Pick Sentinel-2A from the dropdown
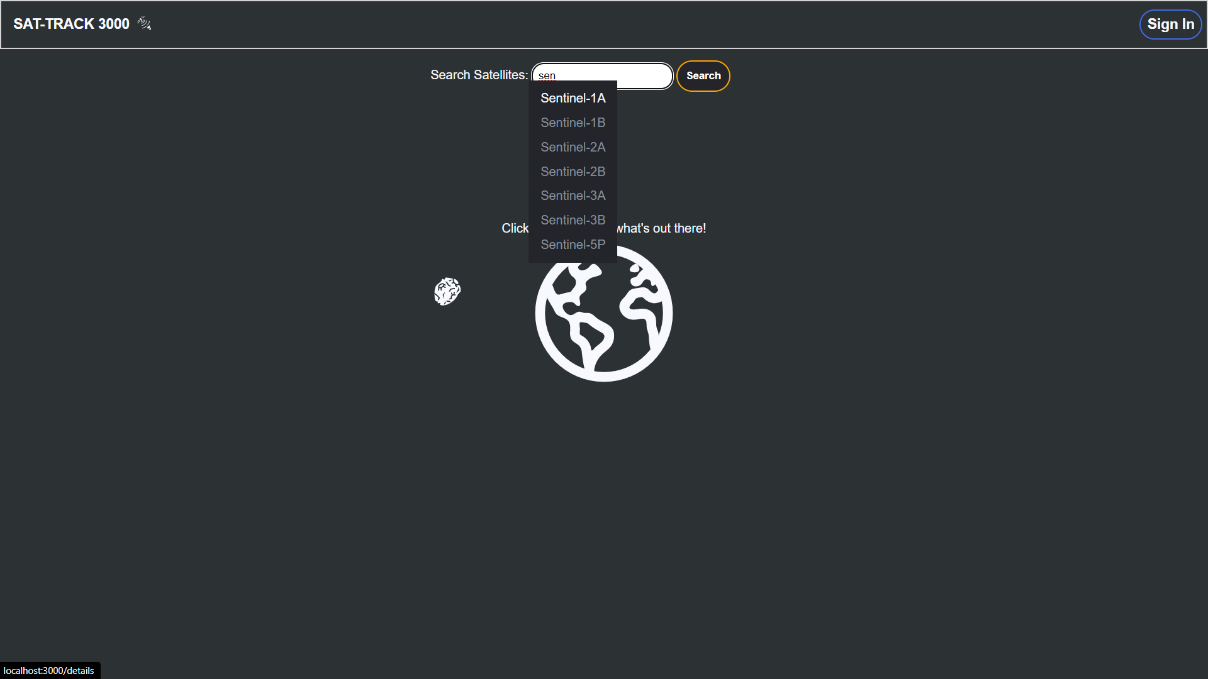This screenshot has width=1208, height=679. tap(573, 147)
